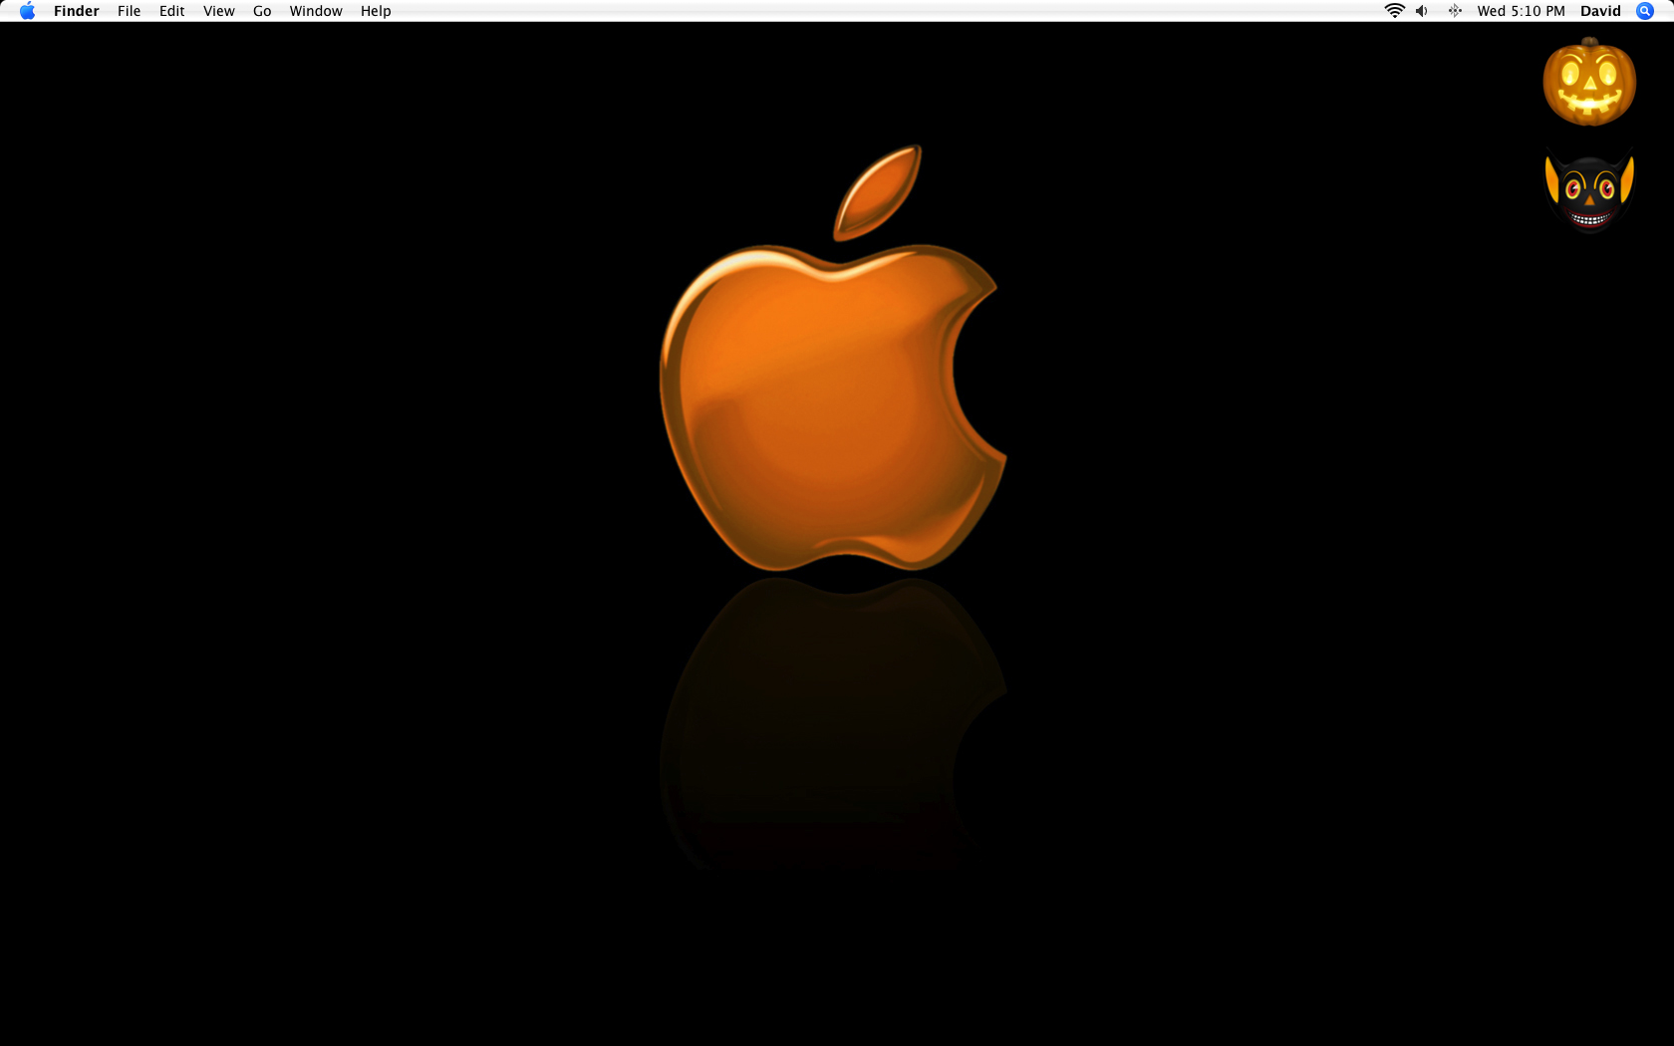Open the Apple menu
The height and width of the screenshot is (1046, 1674).
[x=27, y=11]
